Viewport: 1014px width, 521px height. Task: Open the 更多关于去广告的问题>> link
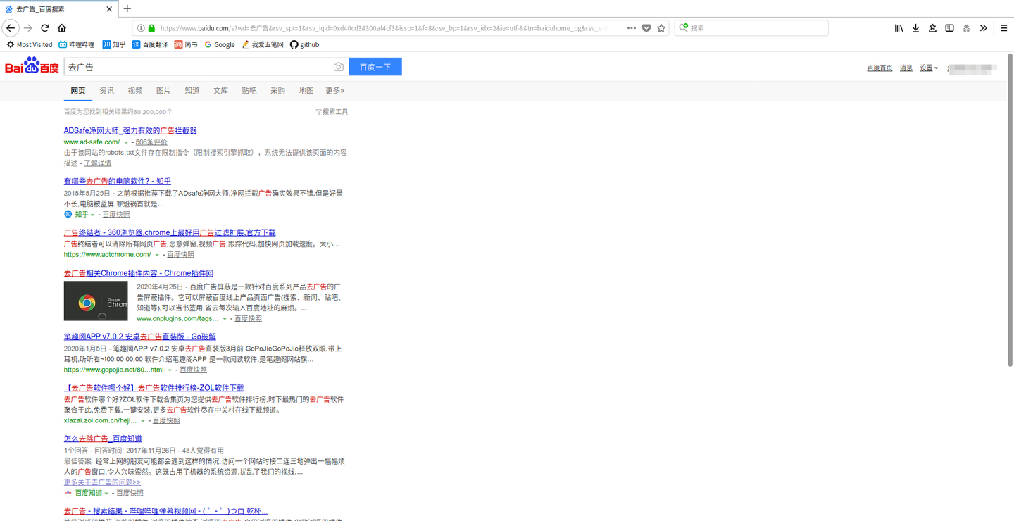102,482
